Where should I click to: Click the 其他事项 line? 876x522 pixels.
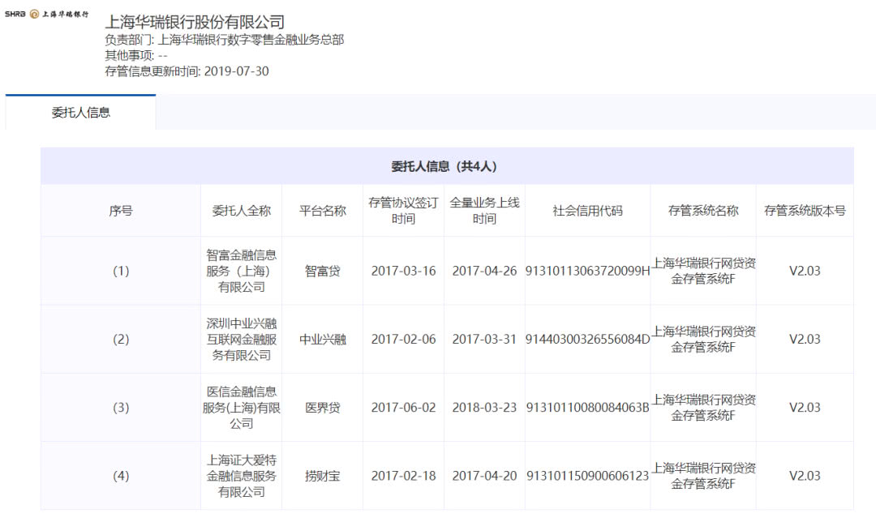point(136,55)
